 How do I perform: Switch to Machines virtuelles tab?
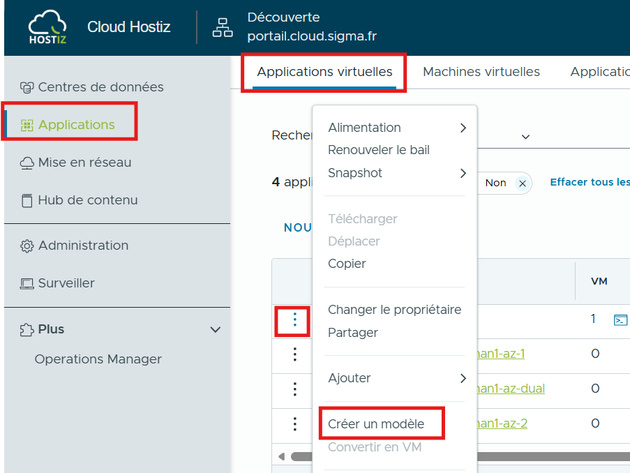tap(481, 72)
